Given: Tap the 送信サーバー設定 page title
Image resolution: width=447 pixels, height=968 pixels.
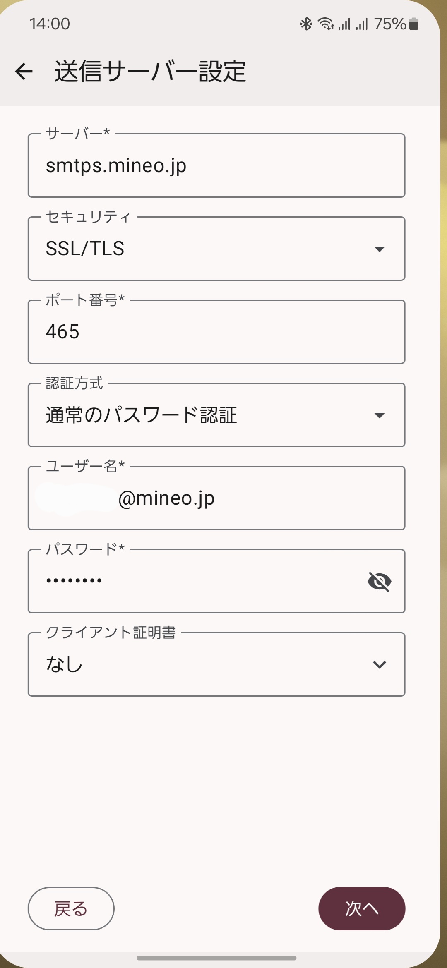Looking at the screenshot, I should [x=150, y=71].
